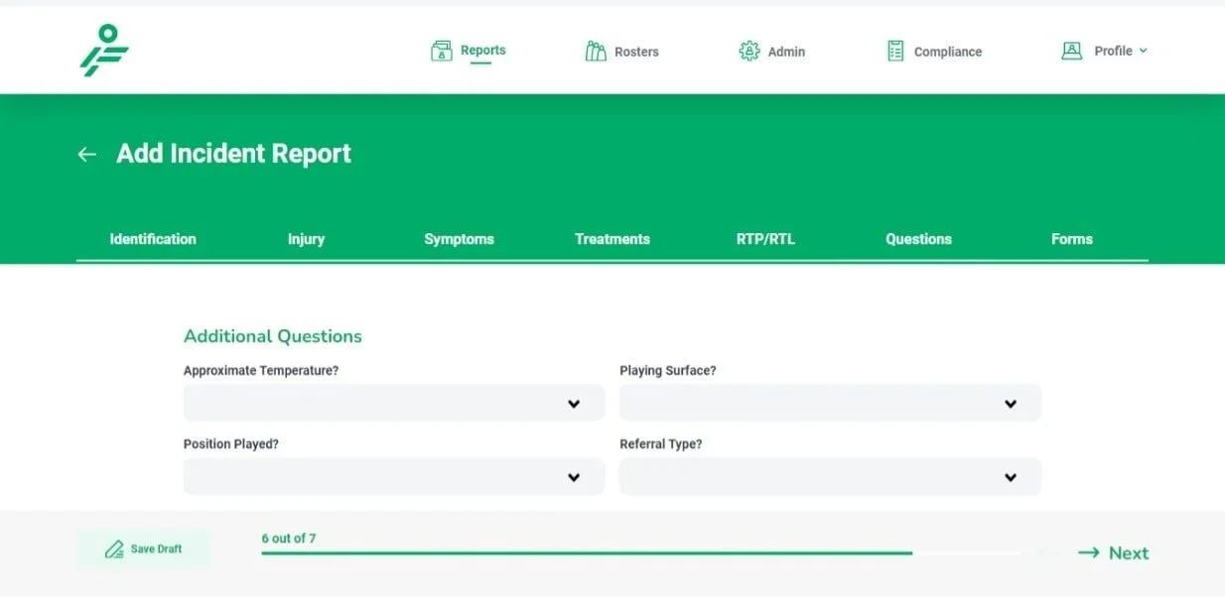Viewport: 1225px width, 598px height.
Task: Select the Compliance clipboard icon
Action: tap(895, 51)
